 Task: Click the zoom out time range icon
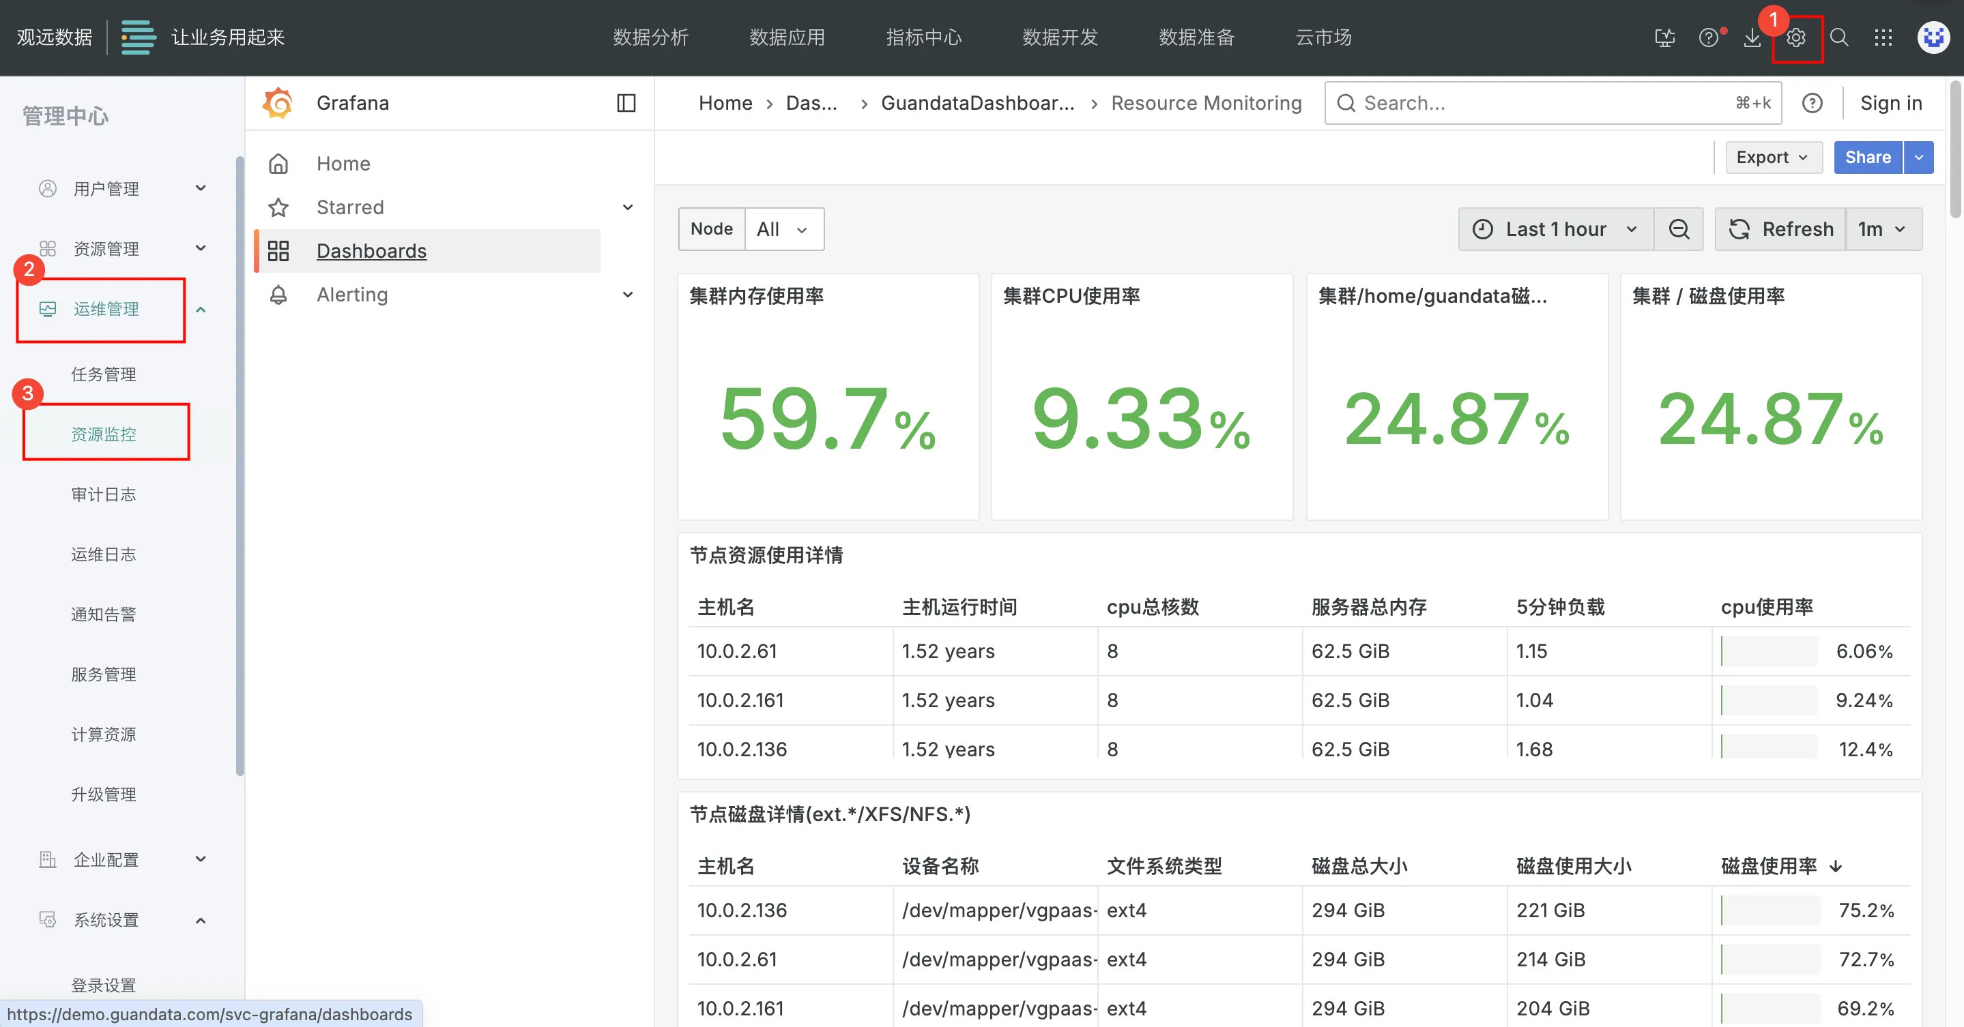click(x=1679, y=229)
